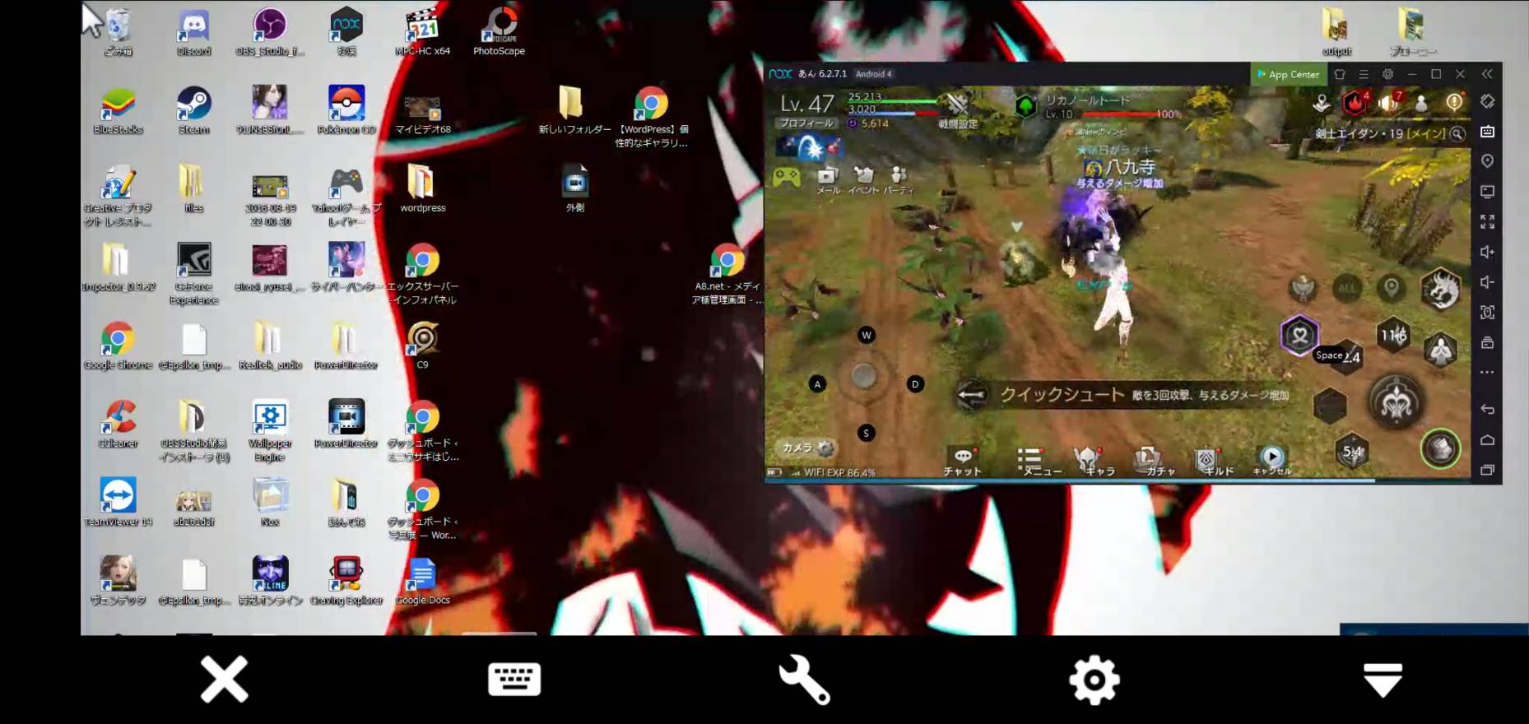
Task: Collapse the Nox sidebar with double chevron
Action: [x=1487, y=74]
